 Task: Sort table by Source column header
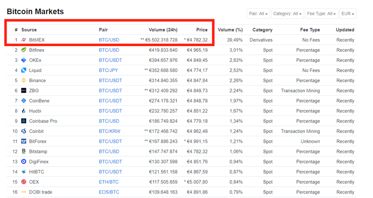[x=29, y=30]
